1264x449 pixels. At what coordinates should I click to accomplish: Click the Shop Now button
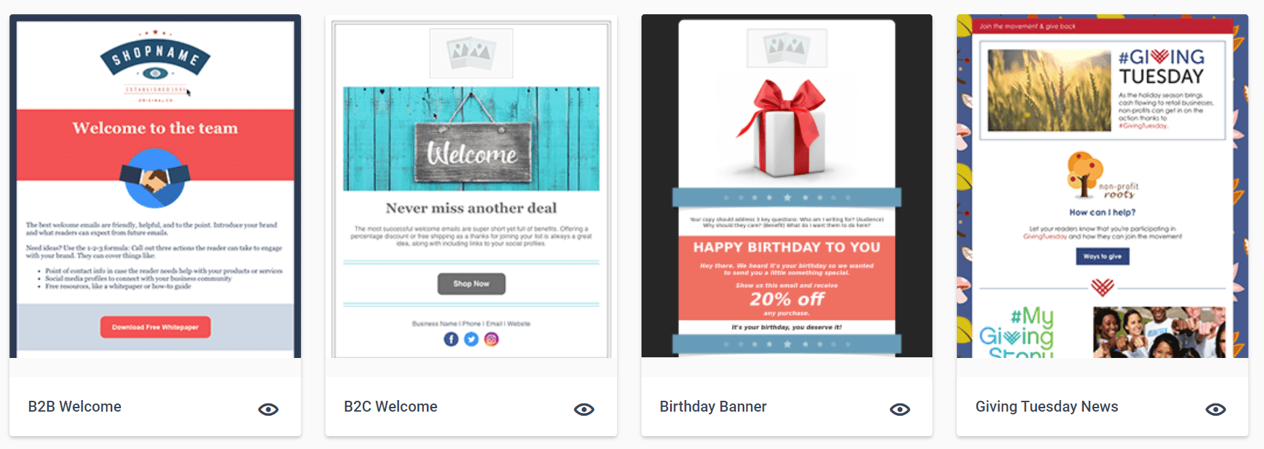coord(471,284)
